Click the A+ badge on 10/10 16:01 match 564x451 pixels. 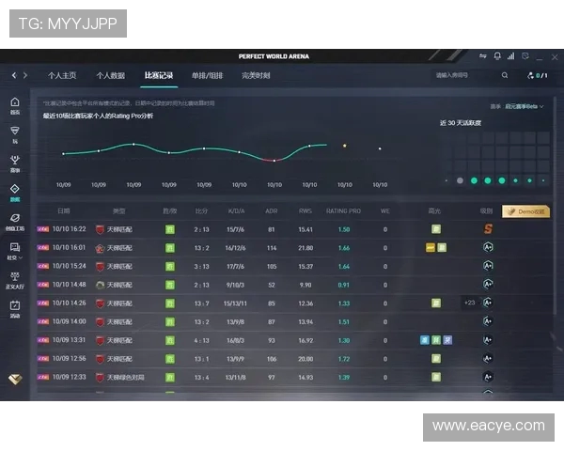coord(488,247)
